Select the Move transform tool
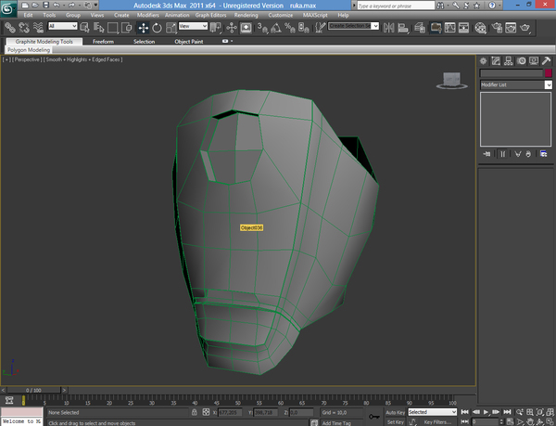The image size is (556, 426). coord(144,28)
